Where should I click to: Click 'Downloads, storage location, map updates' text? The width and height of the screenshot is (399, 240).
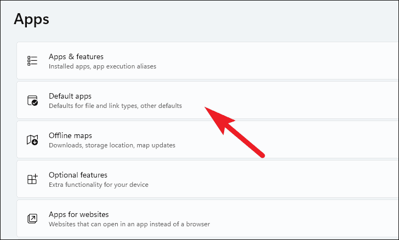[112, 145]
